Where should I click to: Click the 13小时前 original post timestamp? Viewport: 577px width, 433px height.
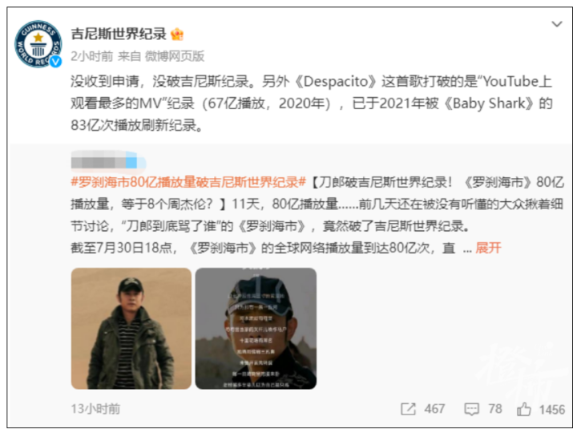(95, 409)
